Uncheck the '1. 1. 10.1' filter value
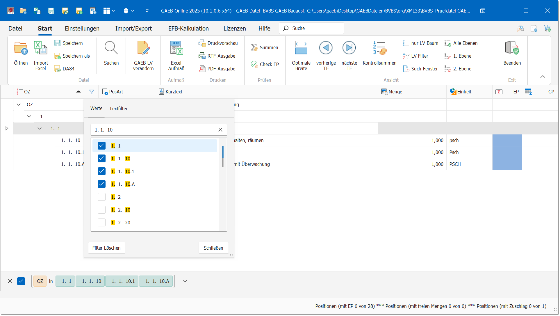The width and height of the screenshot is (560, 316). click(101, 171)
